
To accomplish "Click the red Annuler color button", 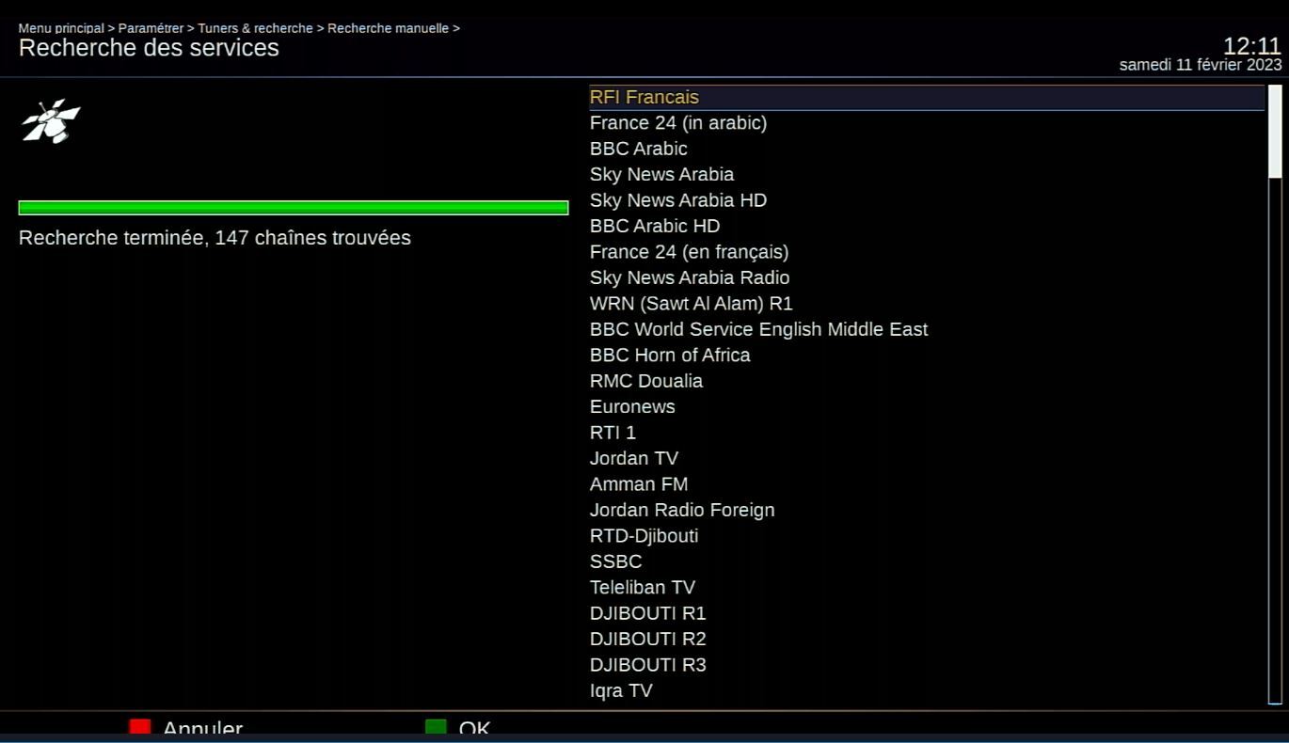I will pyautogui.click(x=140, y=727).
